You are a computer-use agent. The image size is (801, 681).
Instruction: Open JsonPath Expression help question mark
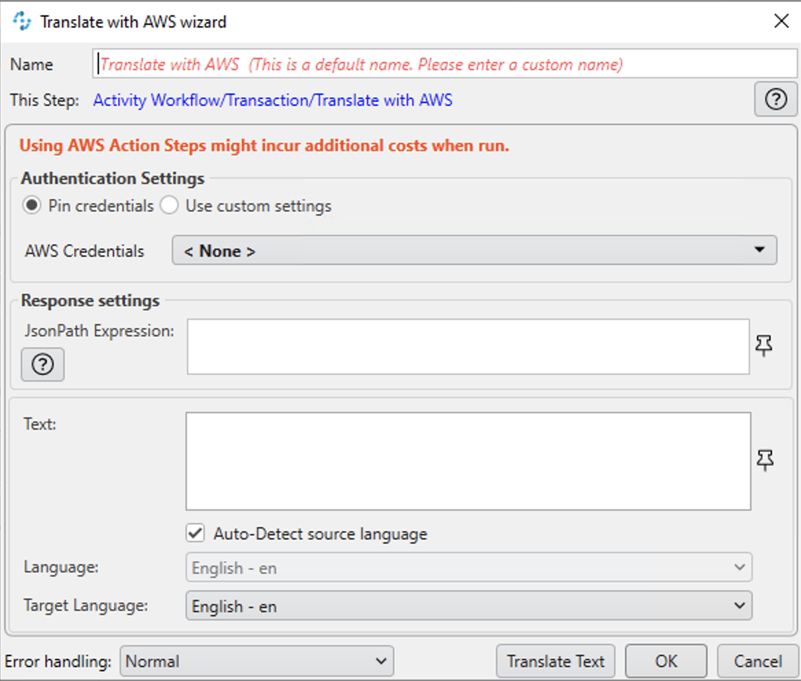pos(43,365)
